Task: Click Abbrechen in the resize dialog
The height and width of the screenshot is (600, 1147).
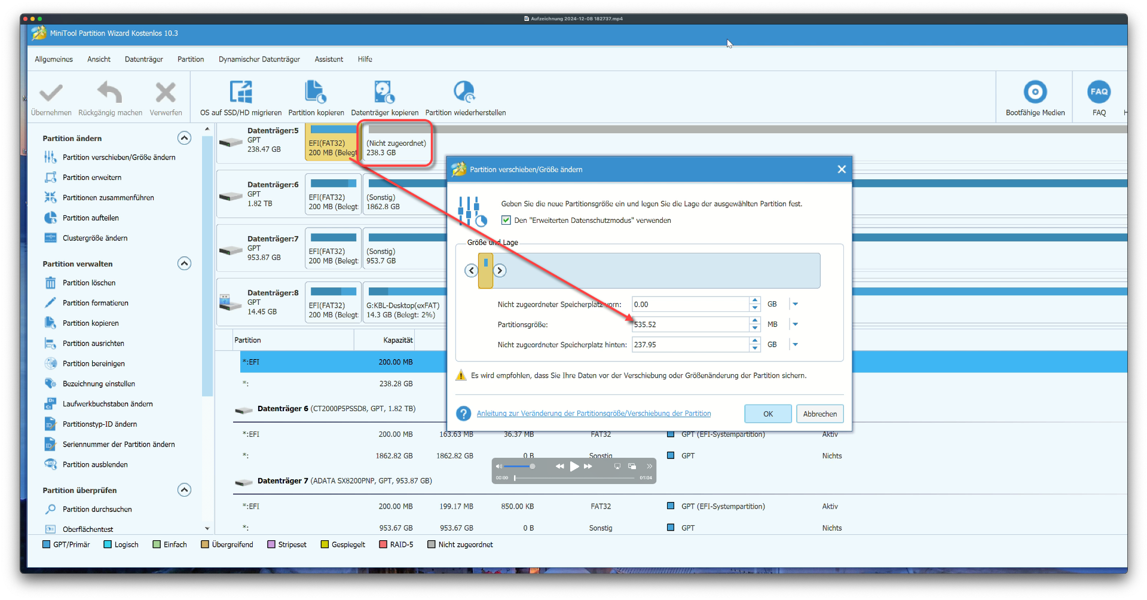Action: pos(820,414)
